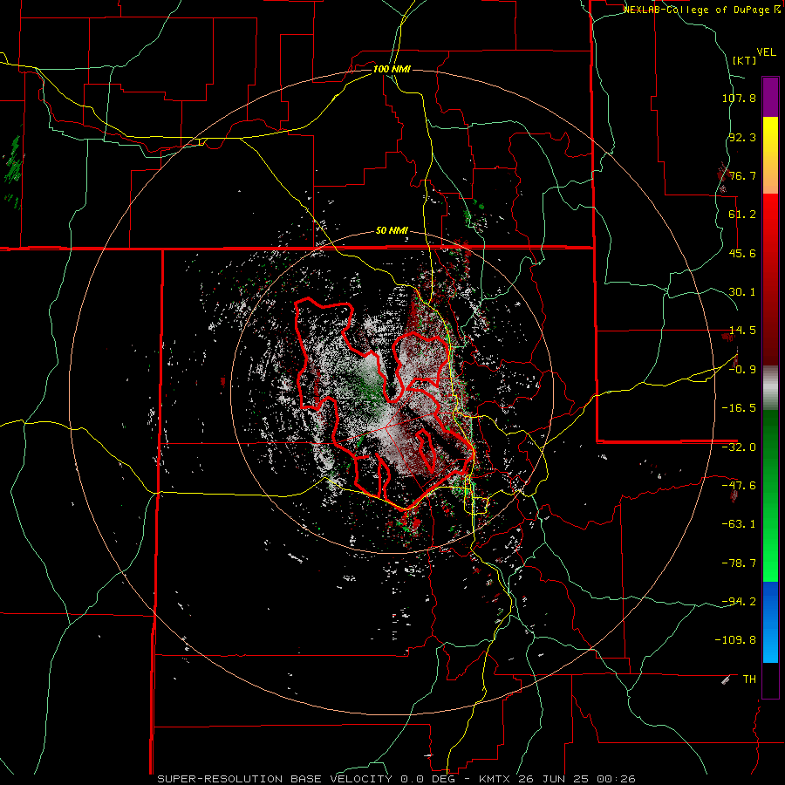Click the 50 NMI range ring label

392,230
